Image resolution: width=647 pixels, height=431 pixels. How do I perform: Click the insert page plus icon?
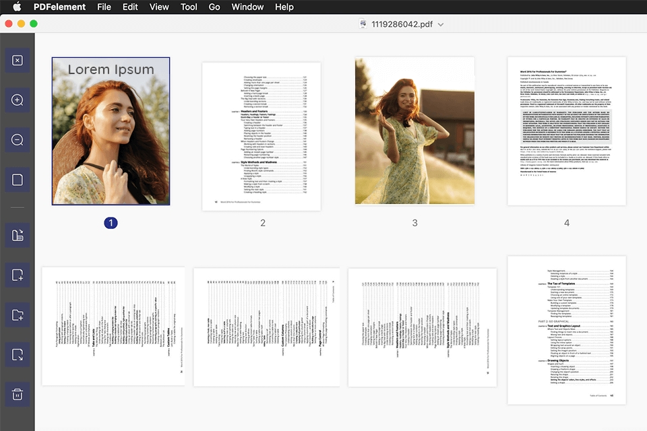(x=18, y=275)
